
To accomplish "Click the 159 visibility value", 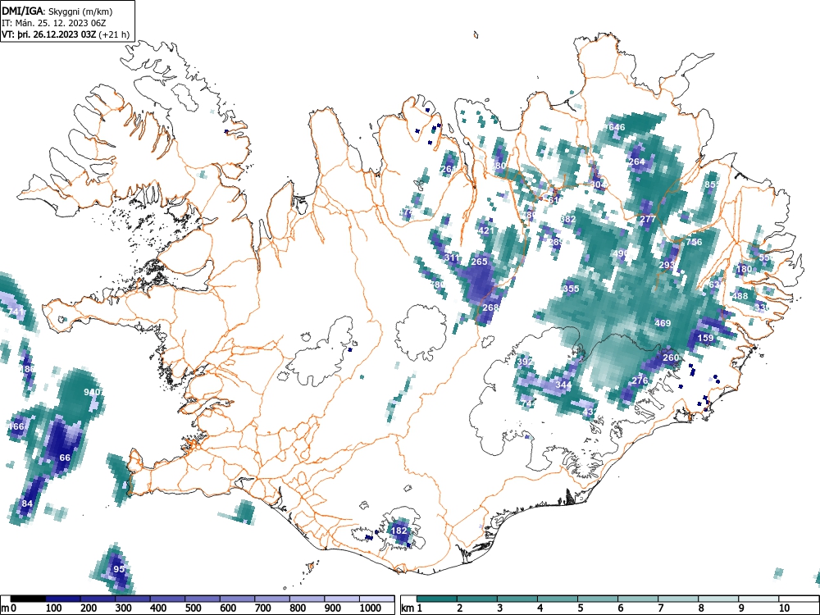I will (x=705, y=338).
